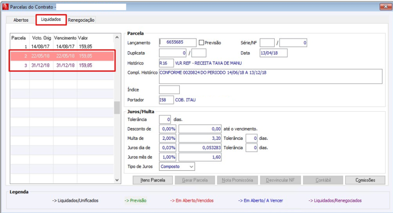This screenshot has width=393, height=213.
Task: Click the Juros dia value field 0,053283
Action: point(200,148)
